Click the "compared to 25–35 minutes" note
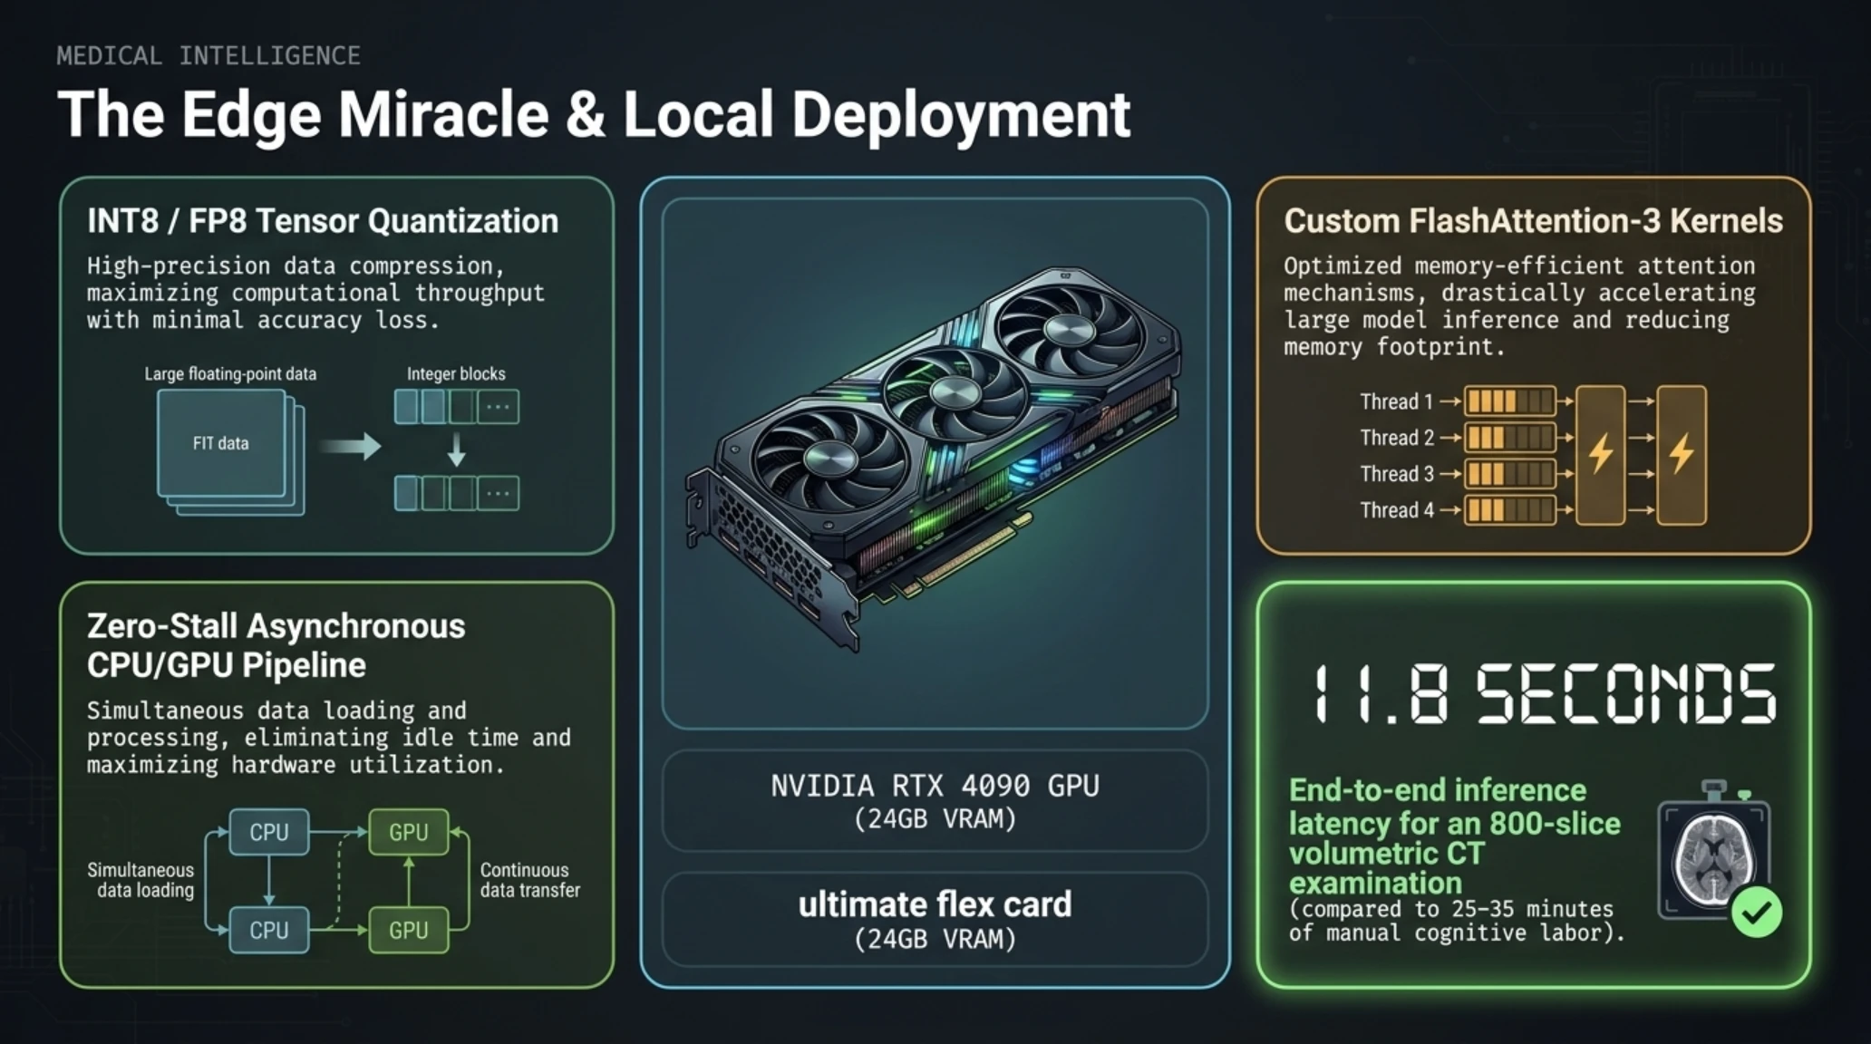The image size is (1871, 1044). click(1457, 921)
